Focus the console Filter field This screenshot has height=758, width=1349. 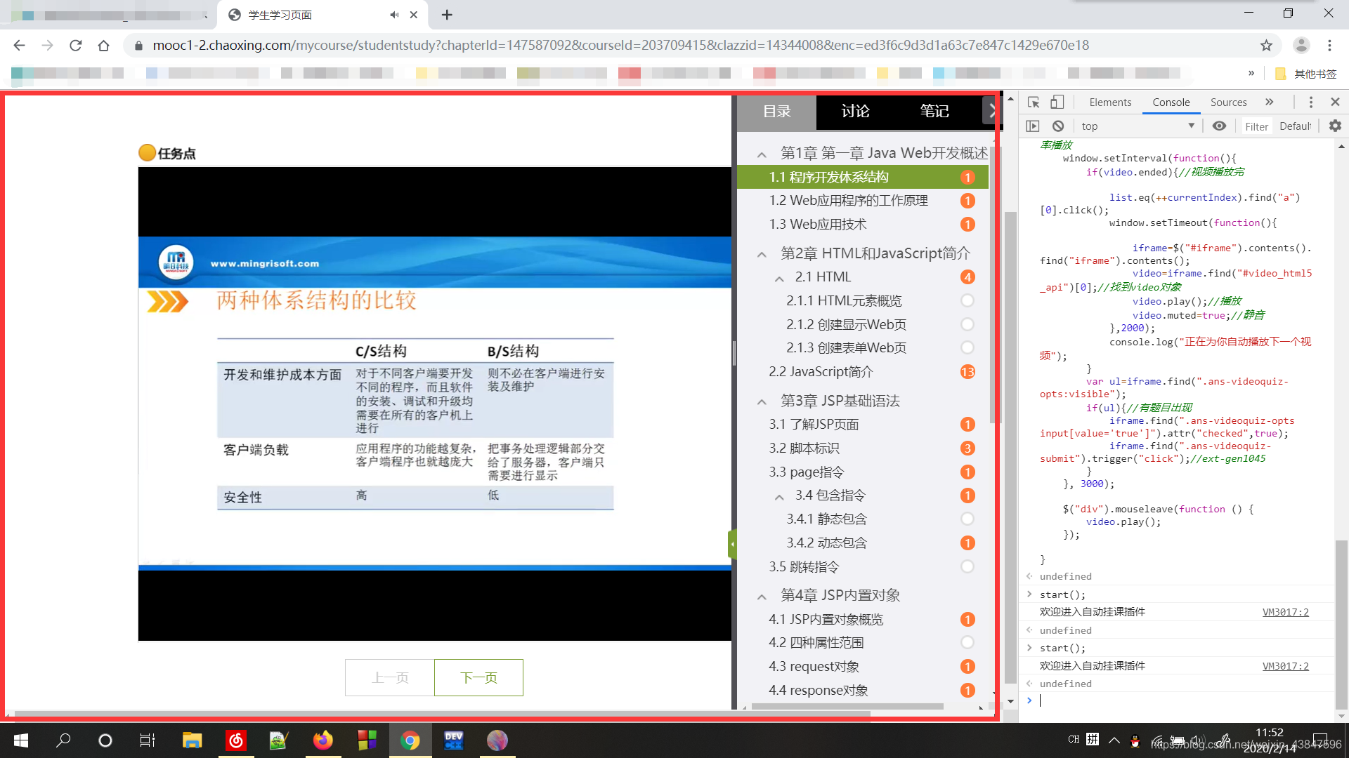(1256, 126)
